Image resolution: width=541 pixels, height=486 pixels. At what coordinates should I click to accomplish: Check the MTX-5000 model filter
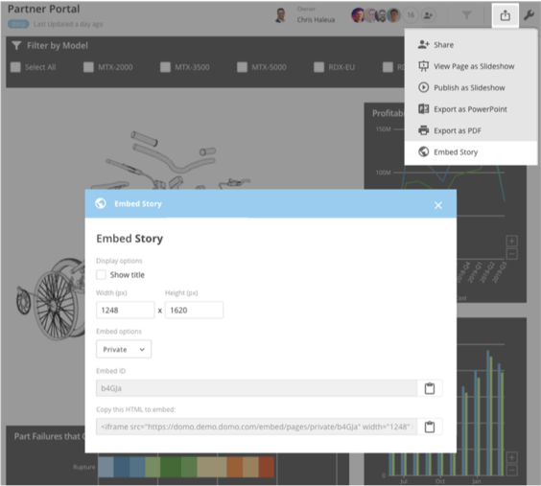click(242, 67)
